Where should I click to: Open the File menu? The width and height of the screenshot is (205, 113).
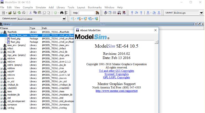point(2,7)
